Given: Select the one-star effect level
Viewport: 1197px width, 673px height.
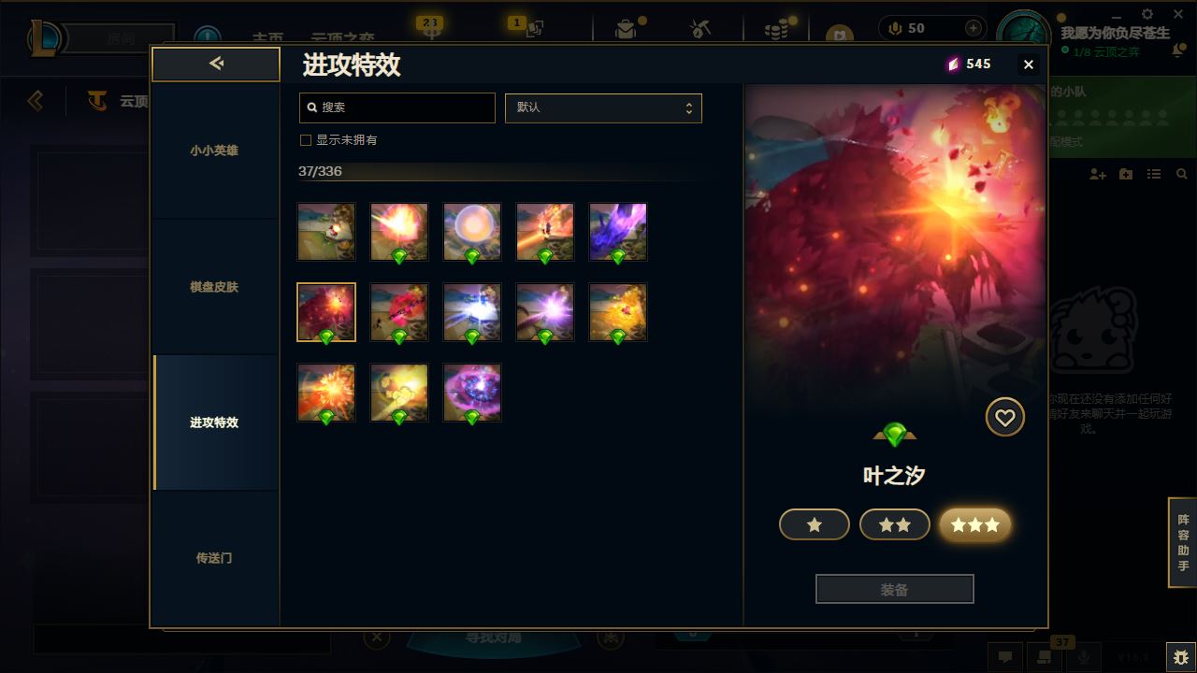Looking at the screenshot, I should click(815, 524).
